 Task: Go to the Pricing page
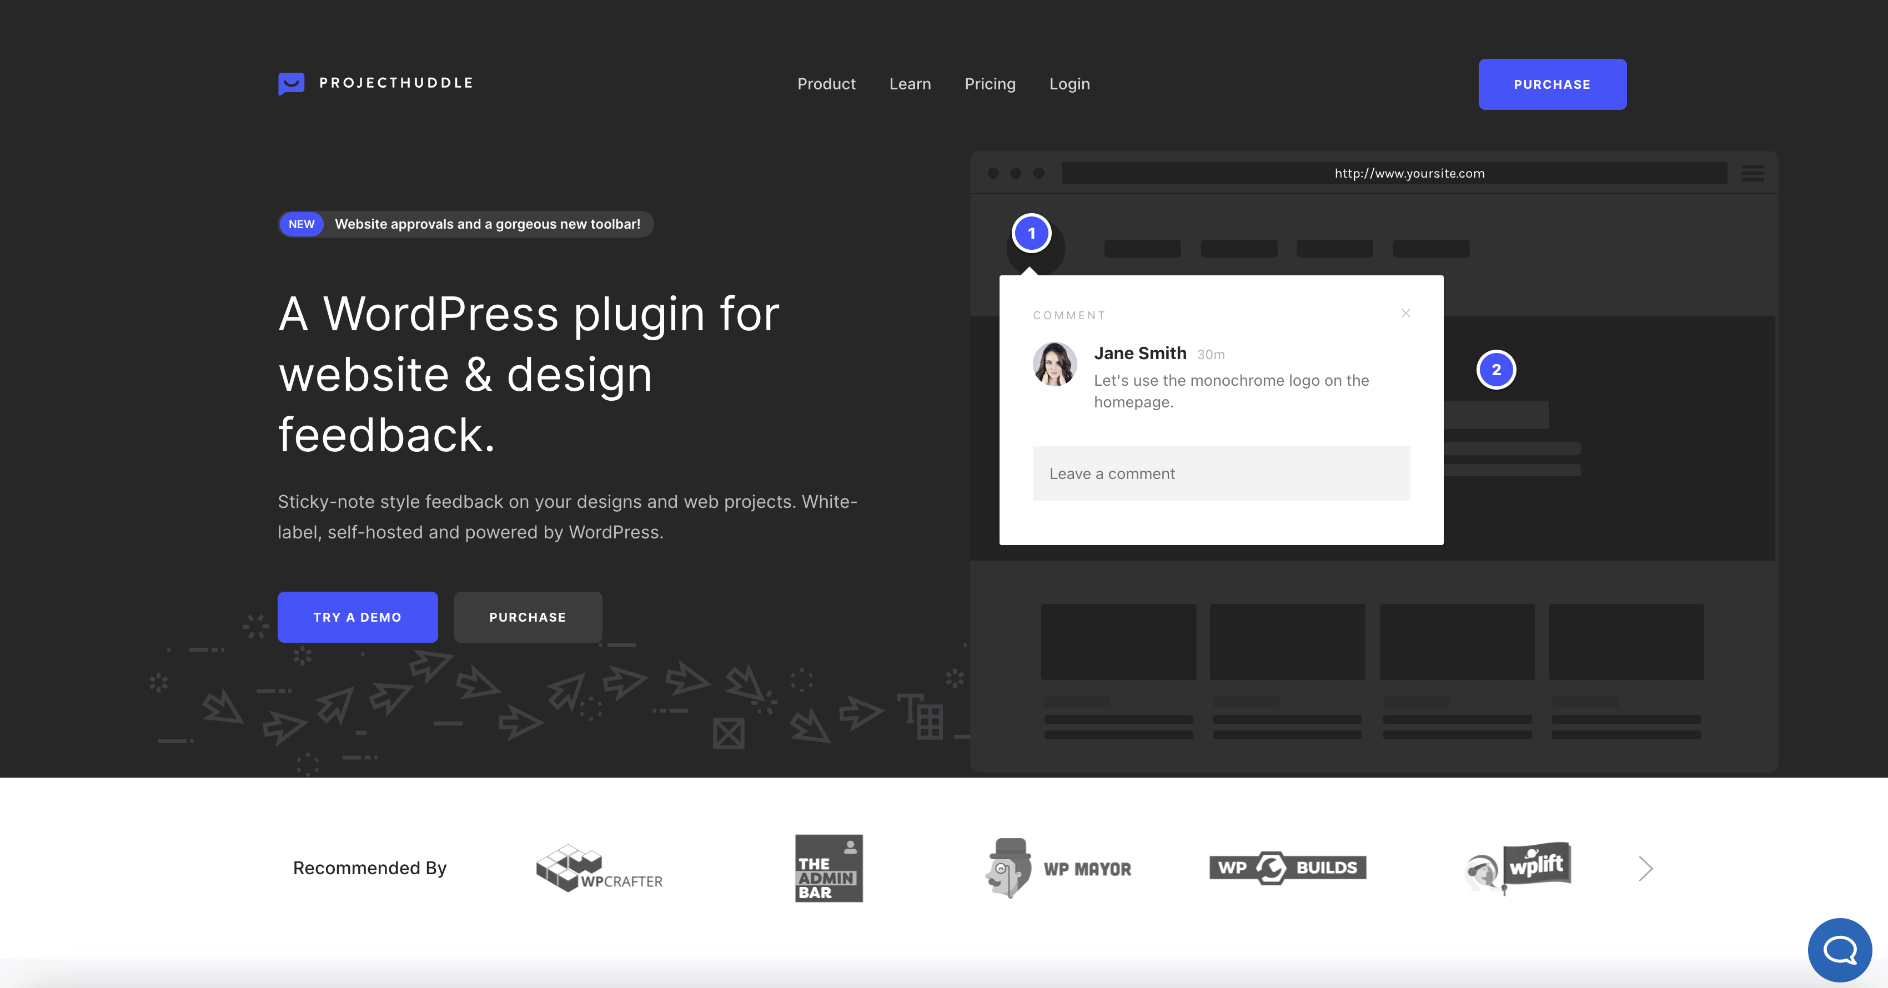click(990, 84)
